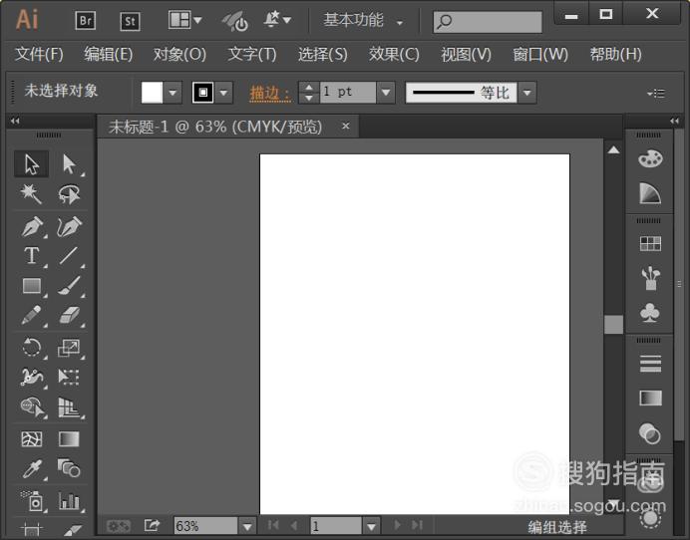Screen dimensions: 690x540
Task: Select the Gradient tool in toolbox
Action: (x=69, y=438)
